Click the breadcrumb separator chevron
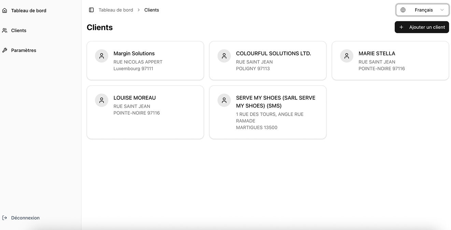Image resolution: width=451 pixels, height=230 pixels. point(139,10)
